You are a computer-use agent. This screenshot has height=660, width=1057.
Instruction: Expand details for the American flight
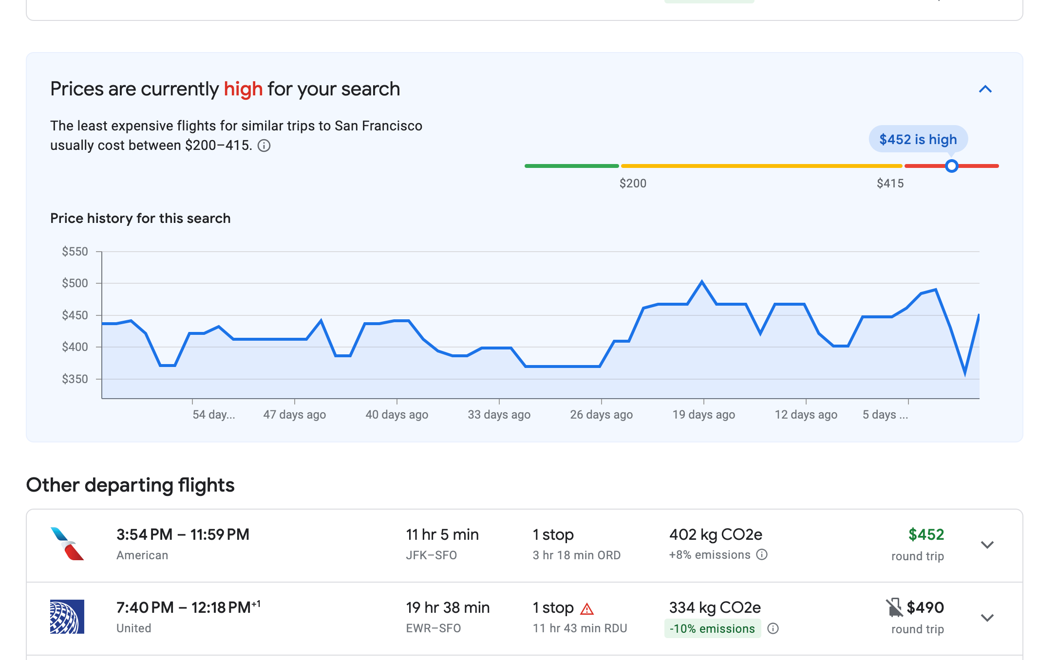coord(987,544)
